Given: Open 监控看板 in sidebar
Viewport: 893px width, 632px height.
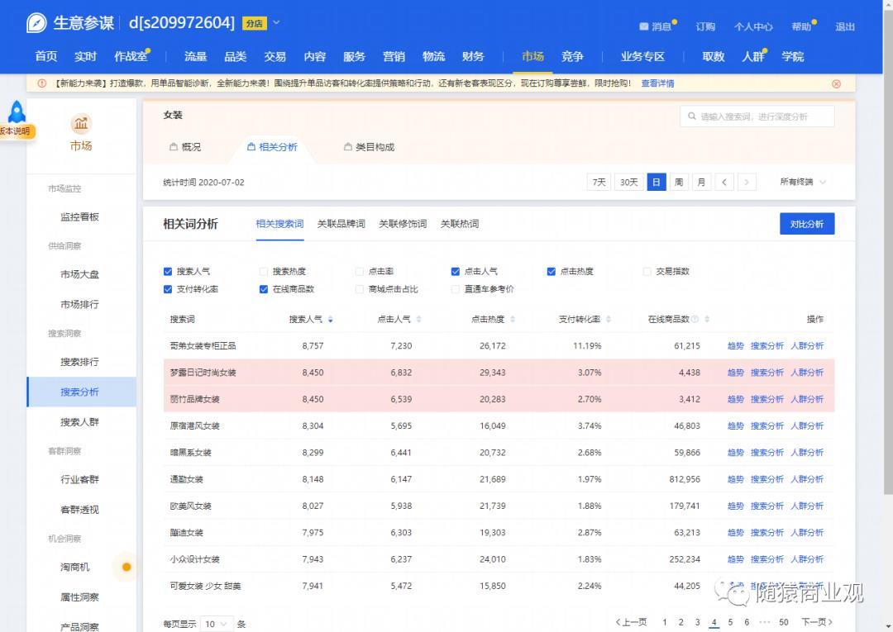Looking at the screenshot, I should pos(79,216).
